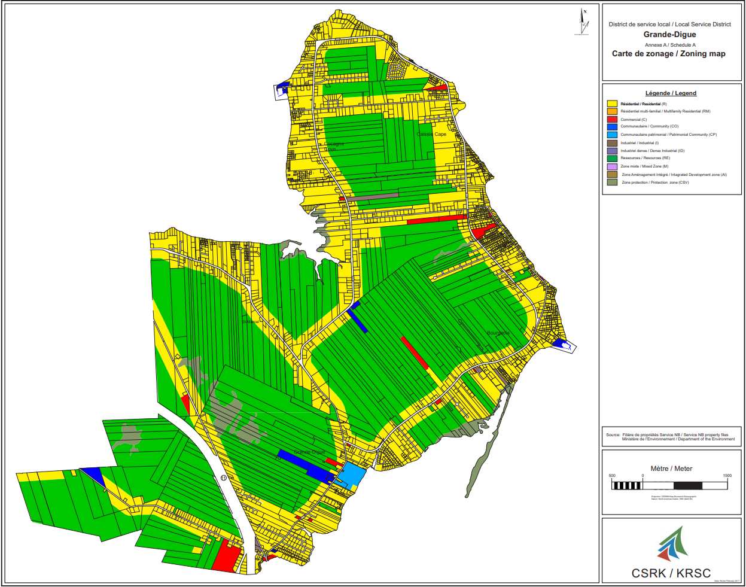Click the CSRK / KRSC logo emblem

point(673,543)
